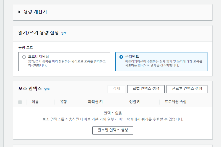Select the 온디맨드 radio button
The width and height of the screenshot is (221, 147).
point(121,57)
